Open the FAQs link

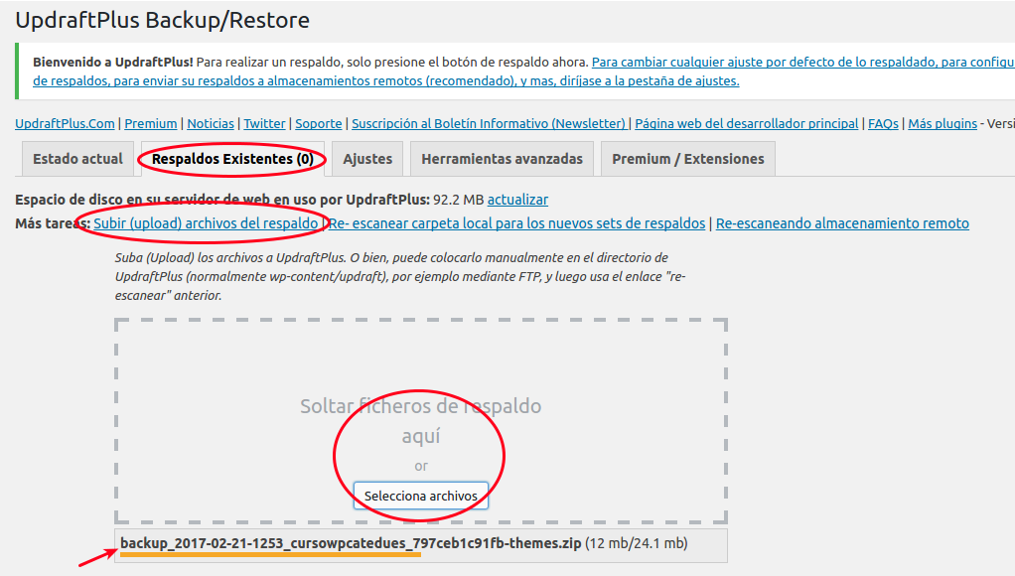coord(883,123)
